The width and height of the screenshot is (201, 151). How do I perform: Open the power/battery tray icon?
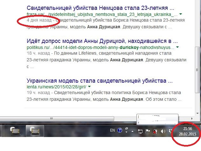click(155, 131)
